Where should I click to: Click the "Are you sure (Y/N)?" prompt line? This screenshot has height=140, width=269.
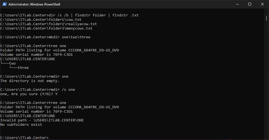point(29,94)
